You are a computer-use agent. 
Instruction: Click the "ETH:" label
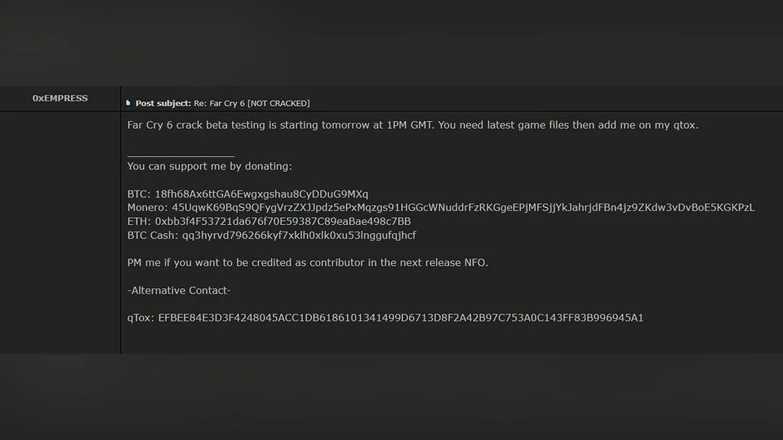pyautogui.click(x=139, y=222)
